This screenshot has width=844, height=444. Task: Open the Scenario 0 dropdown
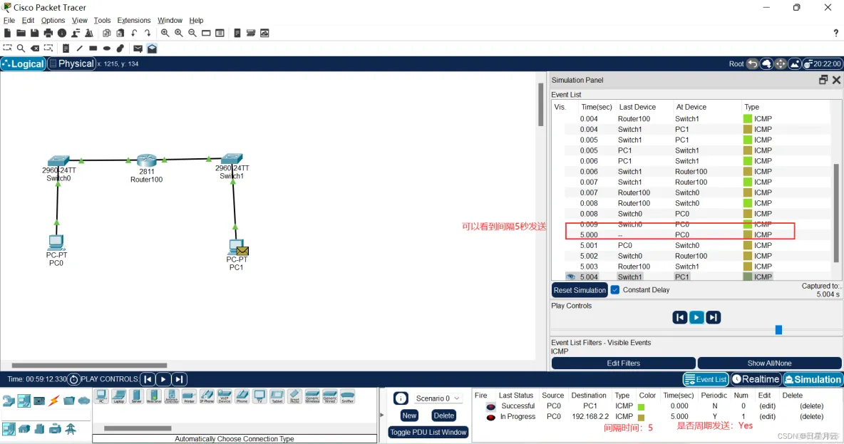pyautogui.click(x=437, y=398)
